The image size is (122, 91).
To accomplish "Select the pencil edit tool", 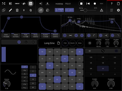I will point(10,10).
